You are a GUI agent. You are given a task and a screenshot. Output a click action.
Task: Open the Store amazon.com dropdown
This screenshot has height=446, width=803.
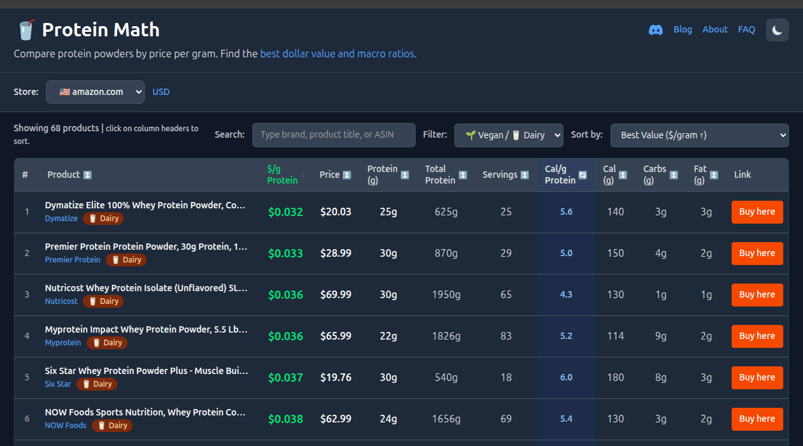tap(95, 92)
